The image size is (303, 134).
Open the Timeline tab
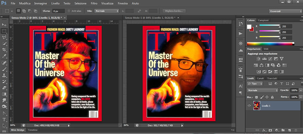pos(32,130)
